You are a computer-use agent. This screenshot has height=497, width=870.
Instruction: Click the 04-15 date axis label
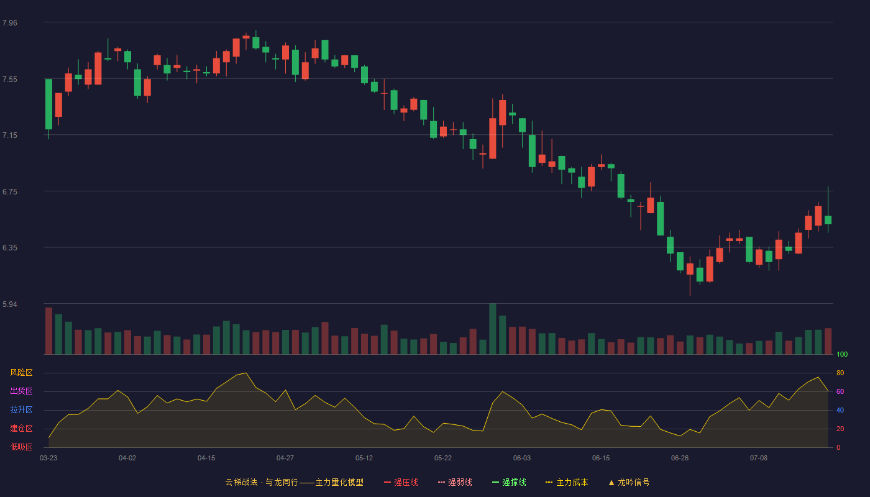pyautogui.click(x=206, y=458)
